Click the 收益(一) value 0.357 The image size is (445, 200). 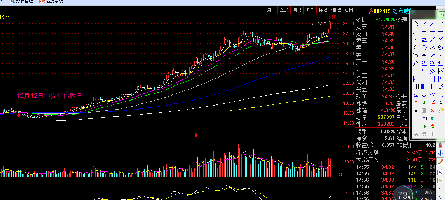click(388, 145)
